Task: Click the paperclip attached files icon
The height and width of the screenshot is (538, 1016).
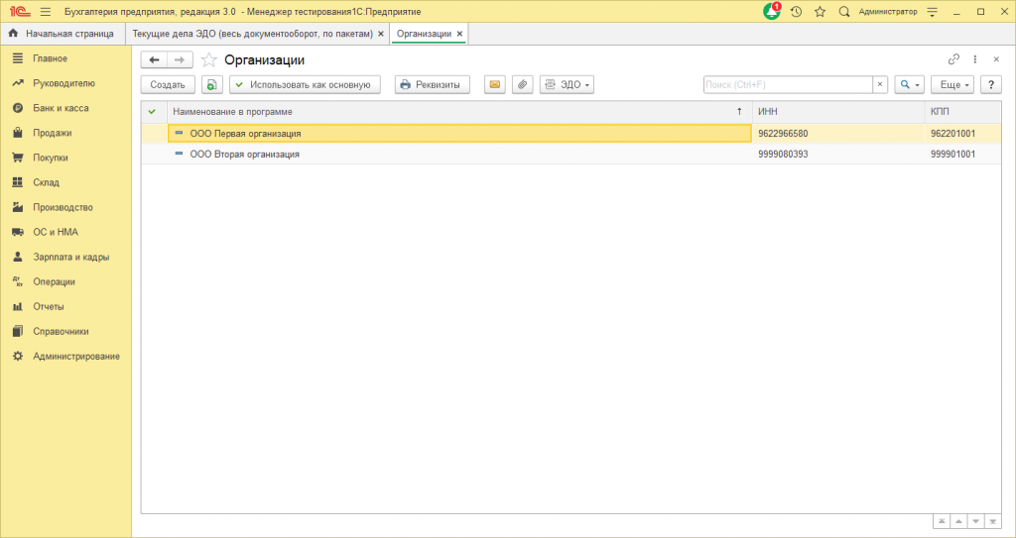Action: [x=522, y=85]
